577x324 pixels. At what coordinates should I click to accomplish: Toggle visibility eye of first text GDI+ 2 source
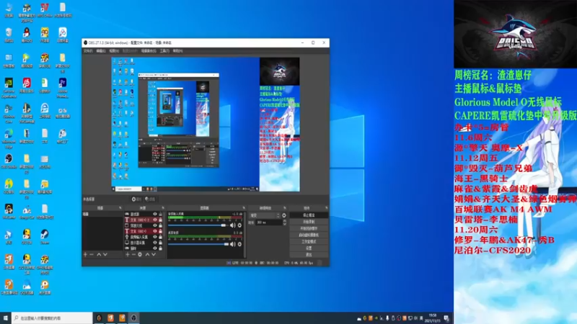[x=155, y=220]
